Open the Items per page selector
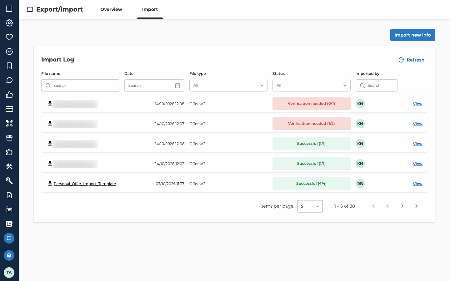This screenshot has width=450, height=281. tap(310, 206)
